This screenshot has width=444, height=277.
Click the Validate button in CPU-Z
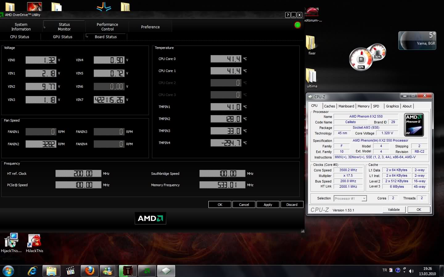394,210
